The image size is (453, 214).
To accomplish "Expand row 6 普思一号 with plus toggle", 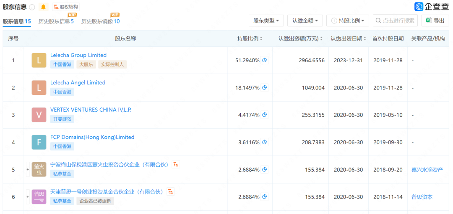I will click(x=28, y=197).
